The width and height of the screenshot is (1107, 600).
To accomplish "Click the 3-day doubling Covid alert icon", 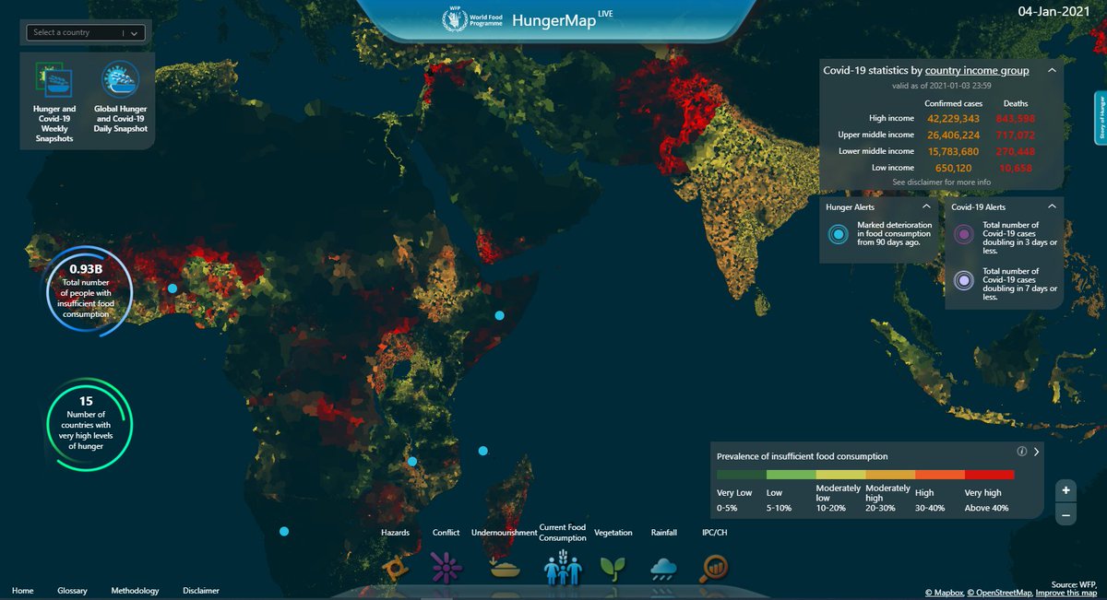I will click(x=964, y=234).
